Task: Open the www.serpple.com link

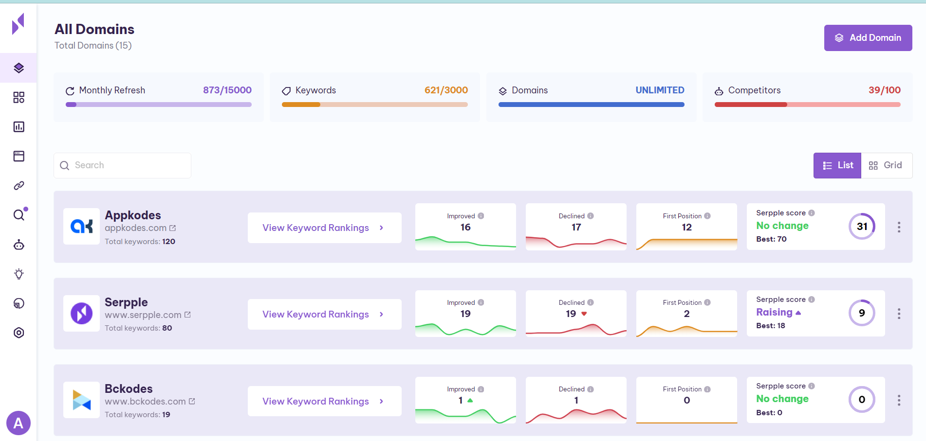Action: tap(143, 315)
